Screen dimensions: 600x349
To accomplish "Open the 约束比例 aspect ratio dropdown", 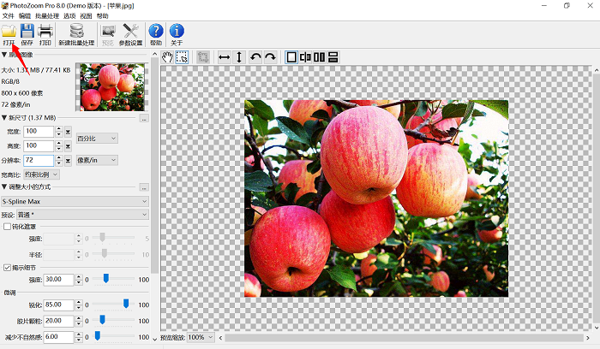I will coord(43,174).
